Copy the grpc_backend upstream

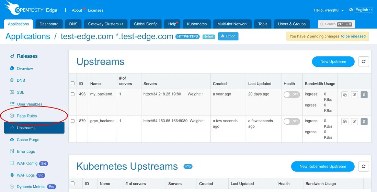[x=345, y=121]
